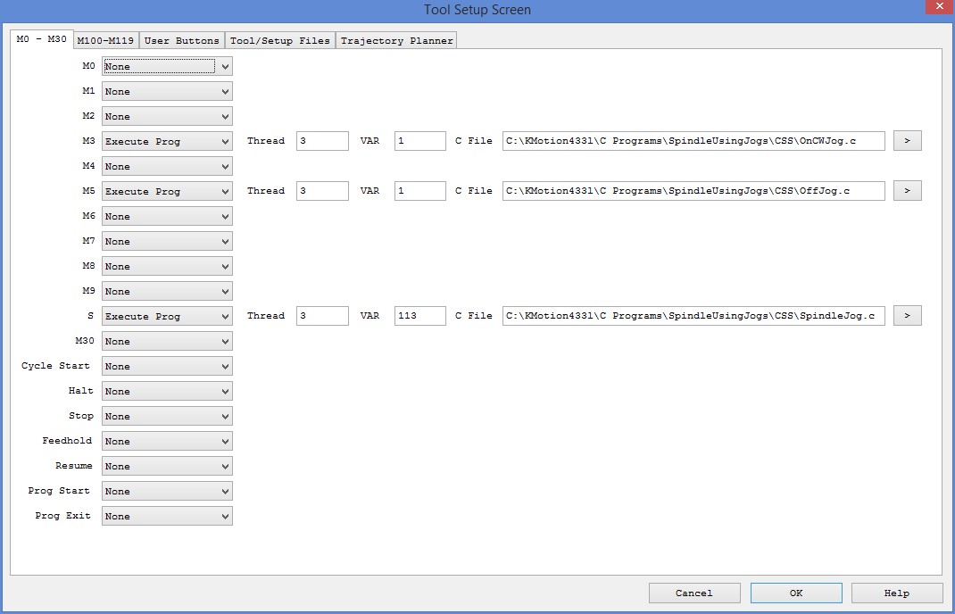This screenshot has height=614, width=955.
Task: Click the browse button for M3 C File
Action: [x=907, y=141]
